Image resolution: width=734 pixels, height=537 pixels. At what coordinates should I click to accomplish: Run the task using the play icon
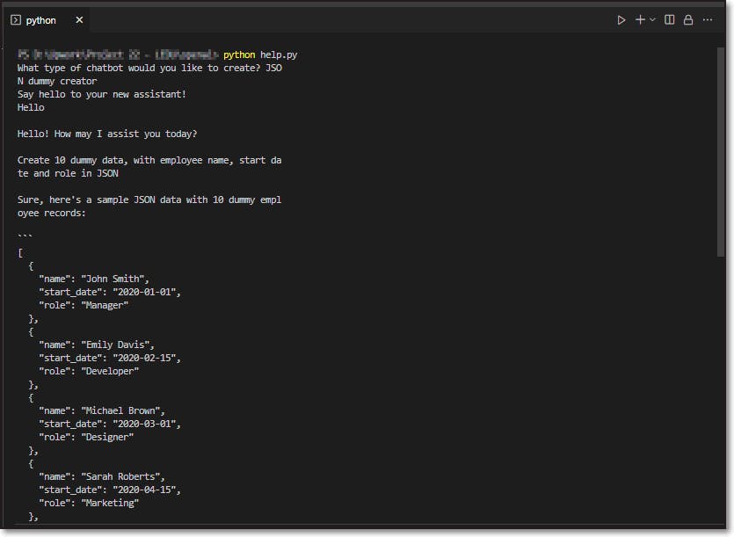pyautogui.click(x=621, y=19)
